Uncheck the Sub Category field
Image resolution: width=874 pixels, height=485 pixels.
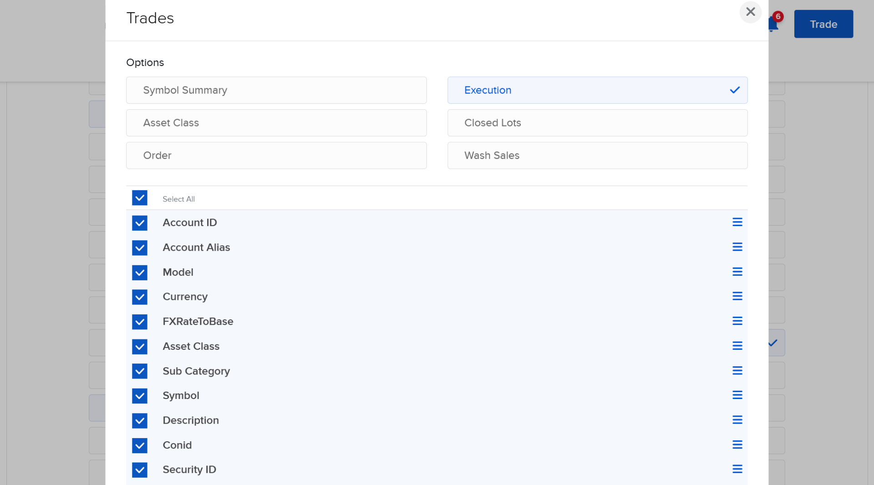point(140,371)
